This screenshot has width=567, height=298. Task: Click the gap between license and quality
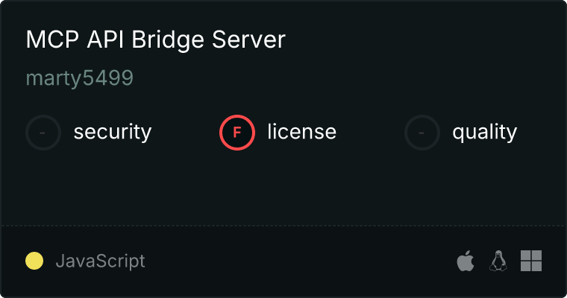click(370, 133)
